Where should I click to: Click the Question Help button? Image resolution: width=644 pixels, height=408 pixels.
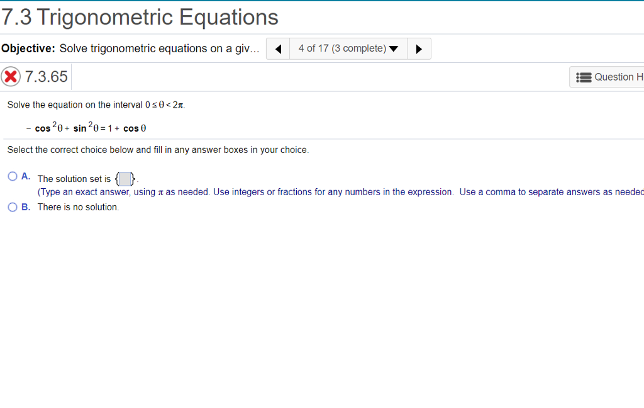613,76
